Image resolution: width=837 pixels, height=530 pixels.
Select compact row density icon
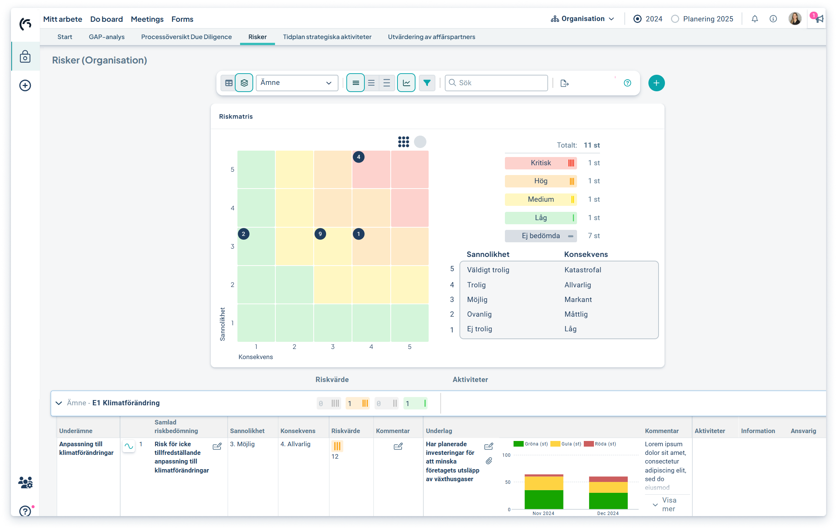[355, 83]
